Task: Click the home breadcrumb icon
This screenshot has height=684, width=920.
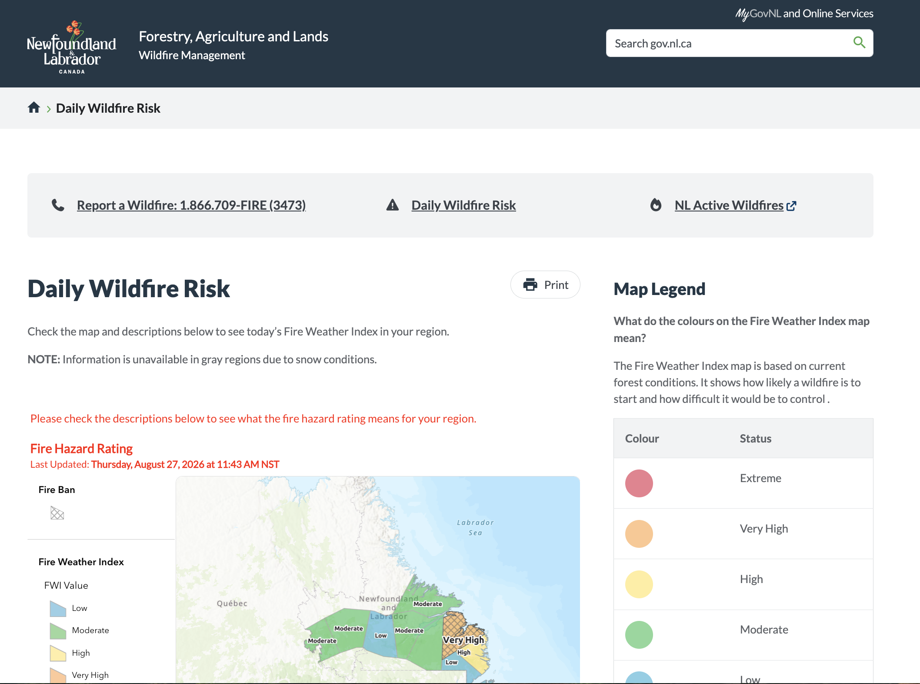Action: point(34,107)
